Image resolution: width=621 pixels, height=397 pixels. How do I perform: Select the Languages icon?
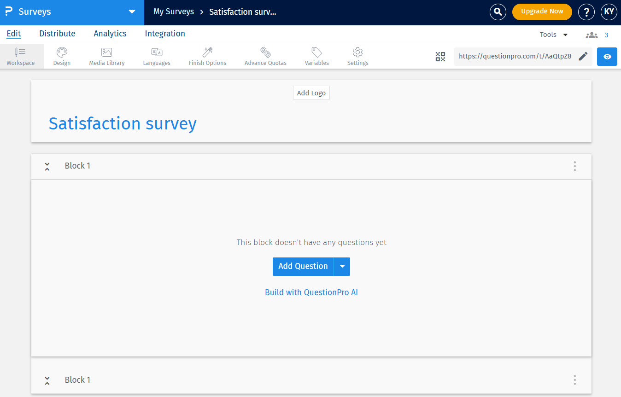click(x=157, y=56)
